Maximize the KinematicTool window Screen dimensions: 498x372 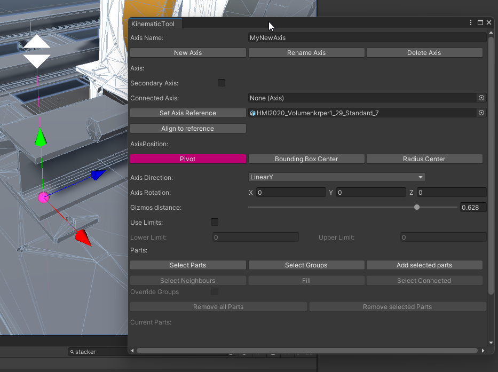(x=480, y=23)
